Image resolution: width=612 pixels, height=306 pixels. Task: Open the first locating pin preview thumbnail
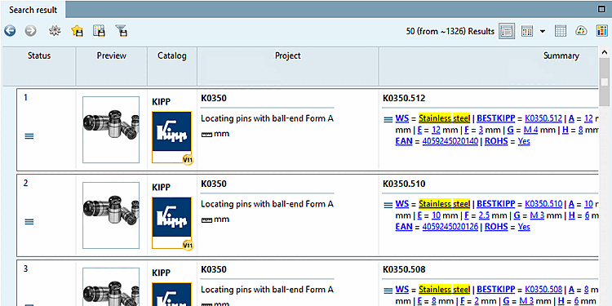[x=111, y=130]
